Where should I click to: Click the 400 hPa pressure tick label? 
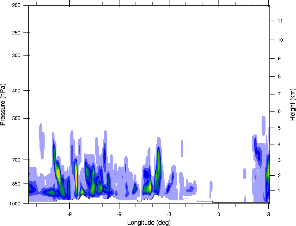tap(16, 91)
